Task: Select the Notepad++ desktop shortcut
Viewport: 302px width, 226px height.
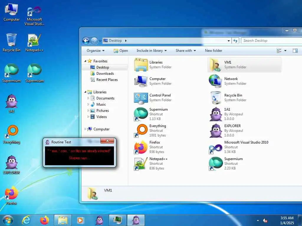Action: tap(34, 43)
